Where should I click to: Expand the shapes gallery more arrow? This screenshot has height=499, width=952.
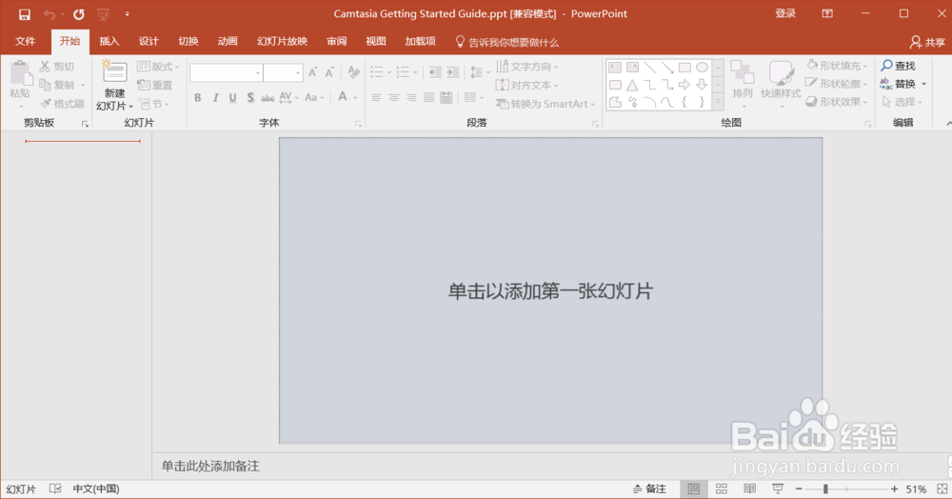click(718, 103)
